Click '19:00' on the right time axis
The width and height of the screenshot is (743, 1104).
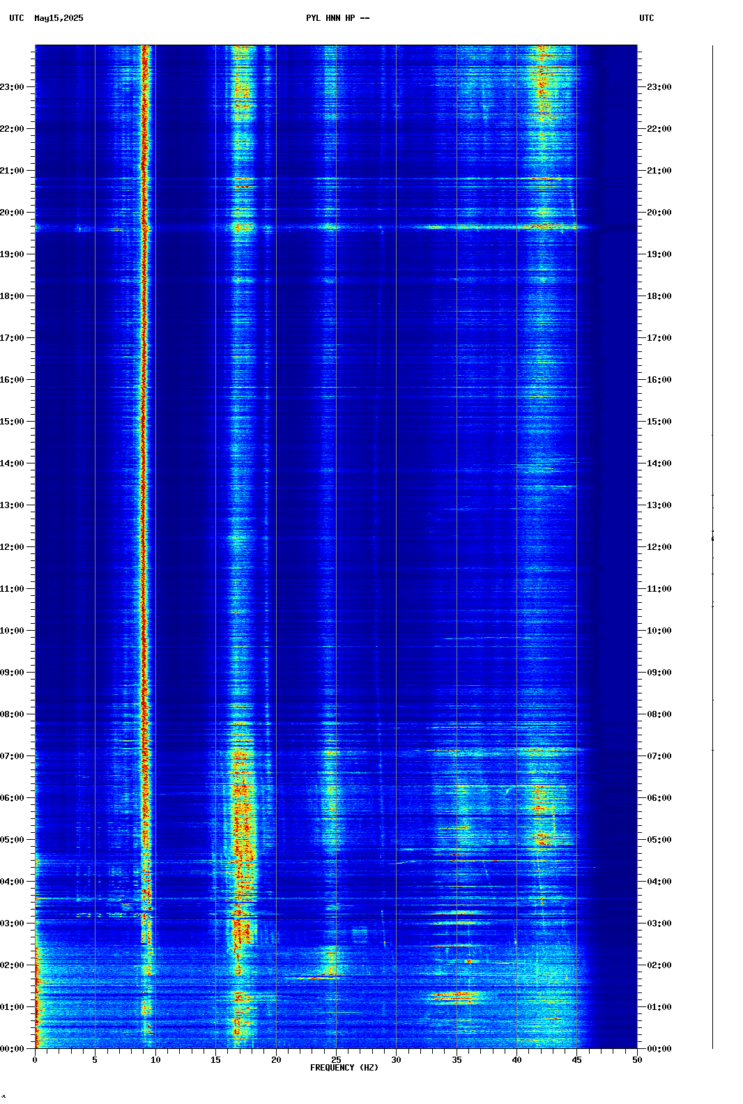(659, 254)
